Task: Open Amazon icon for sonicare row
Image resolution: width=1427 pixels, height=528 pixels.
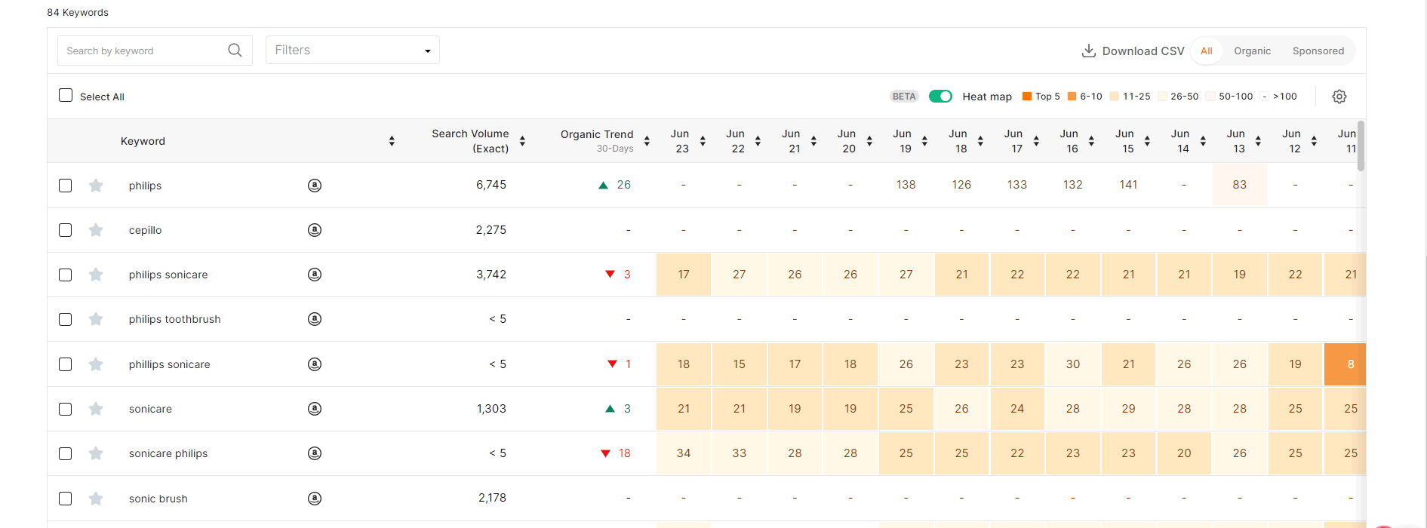Action: point(315,409)
